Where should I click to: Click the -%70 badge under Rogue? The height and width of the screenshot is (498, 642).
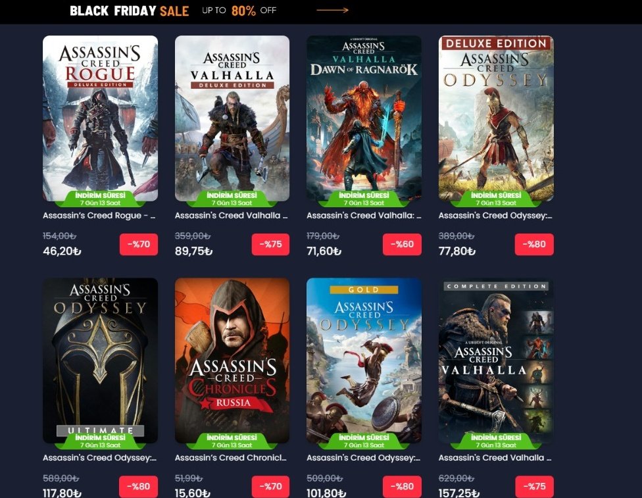(139, 245)
